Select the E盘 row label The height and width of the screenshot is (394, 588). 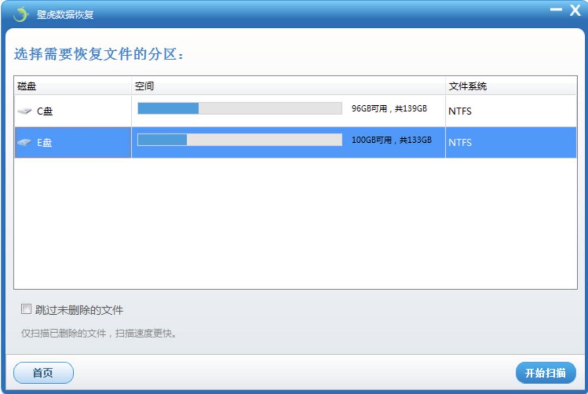(x=45, y=143)
